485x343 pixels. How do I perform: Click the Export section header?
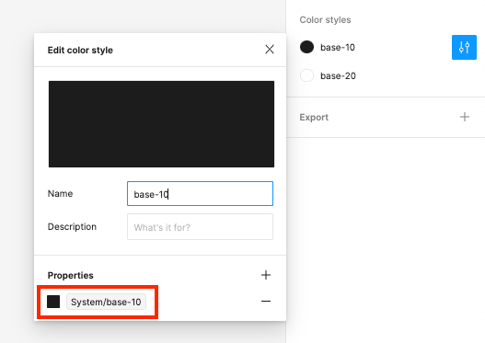(314, 118)
